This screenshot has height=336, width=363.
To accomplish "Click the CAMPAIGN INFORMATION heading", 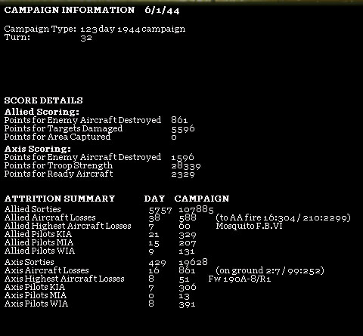I will pyautogui.click(x=70, y=10).
